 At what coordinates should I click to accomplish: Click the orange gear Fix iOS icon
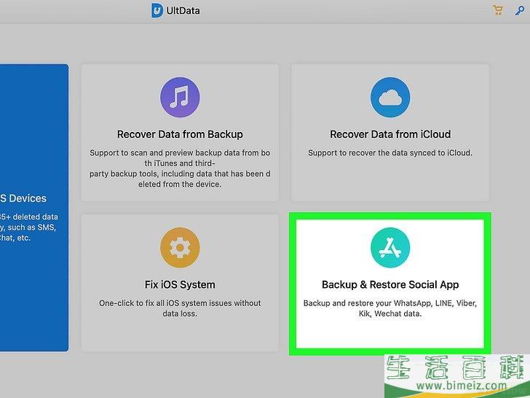pos(180,247)
